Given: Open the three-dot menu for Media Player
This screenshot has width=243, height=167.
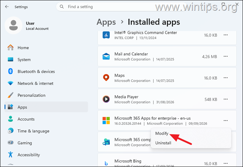Looking at the screenshot, I should tap(226, 99).
